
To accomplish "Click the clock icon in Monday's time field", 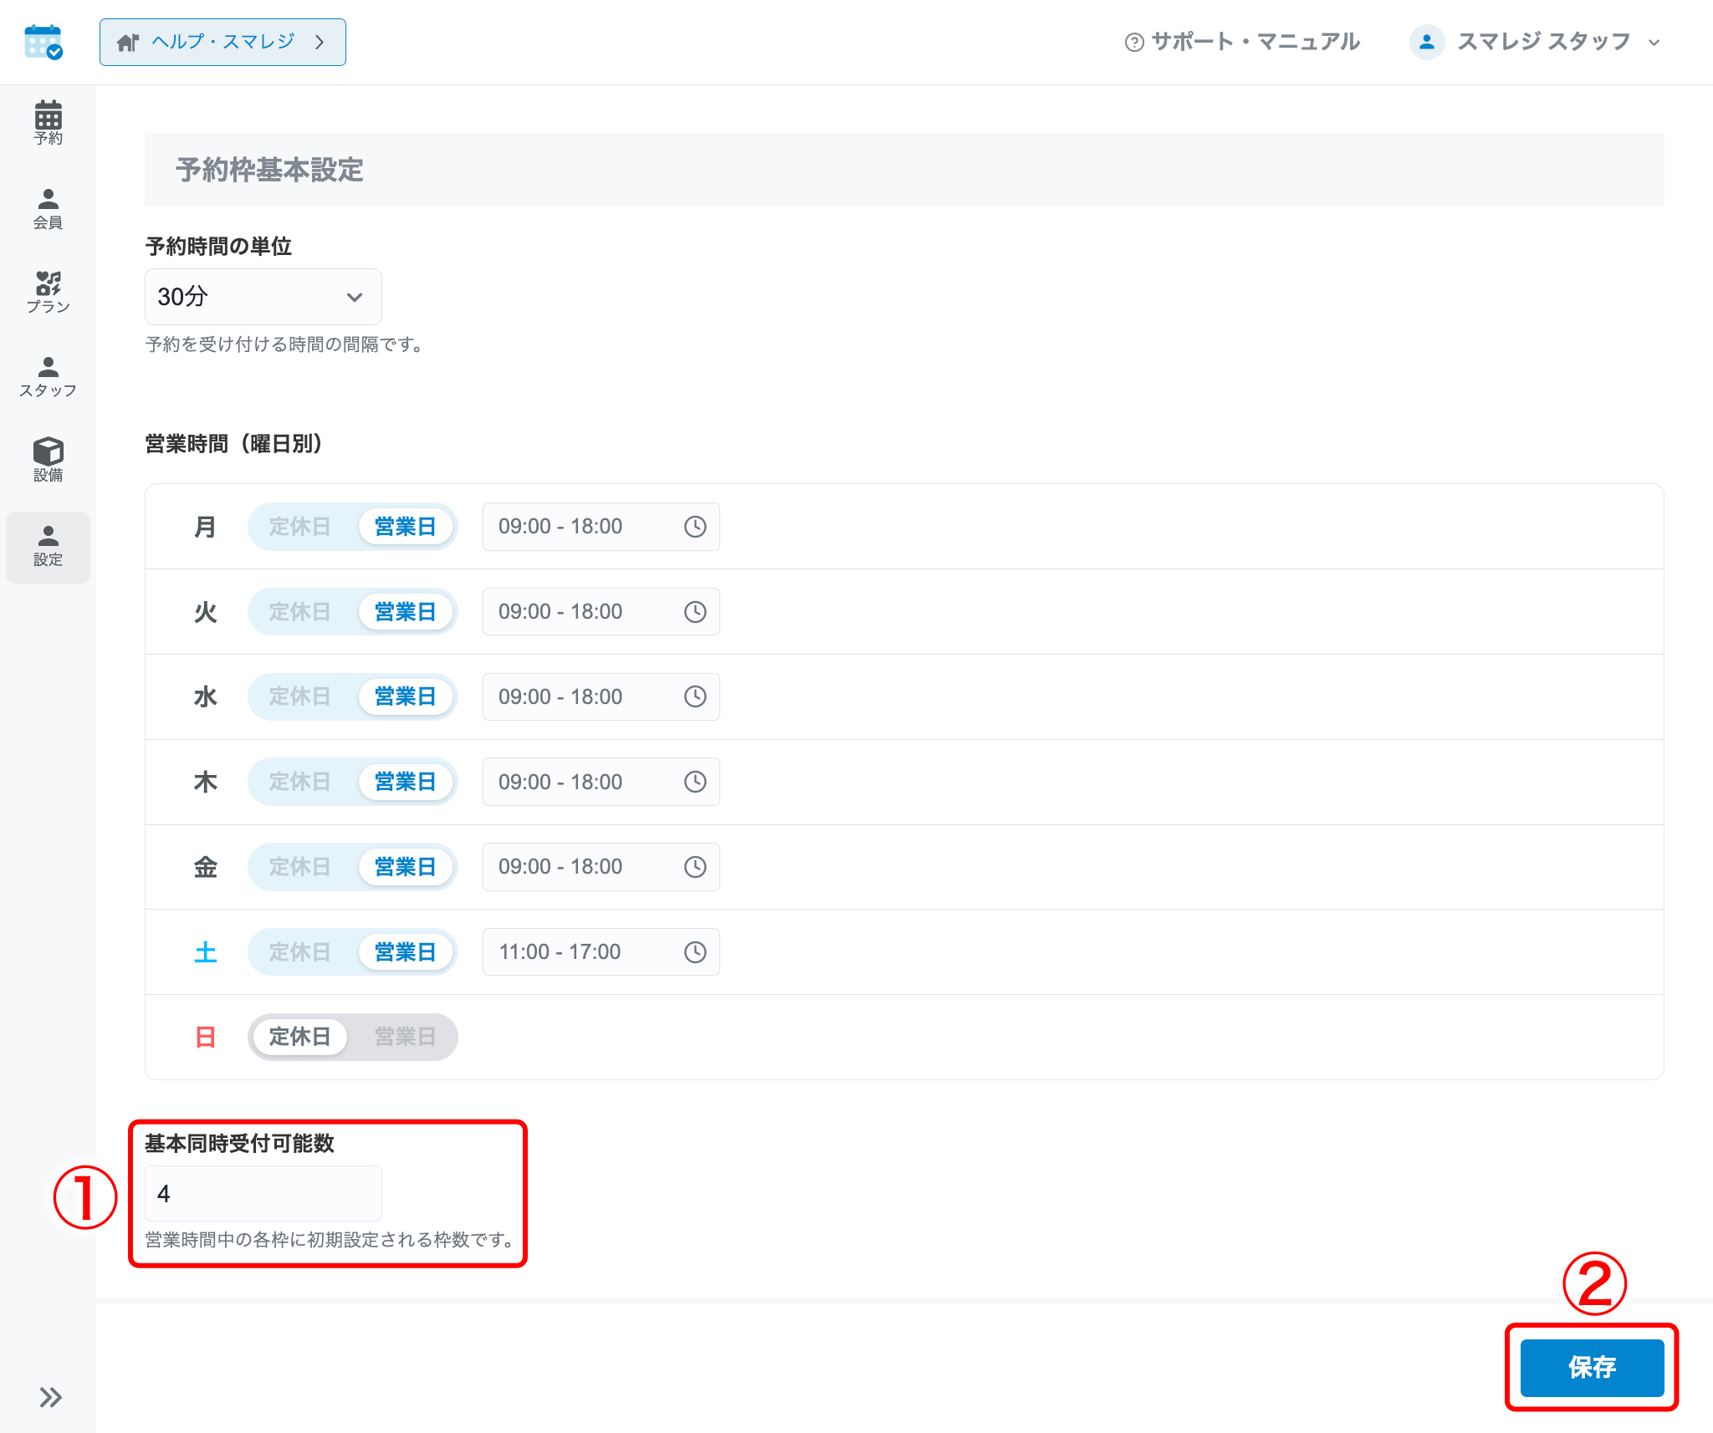I will (695, 527).
